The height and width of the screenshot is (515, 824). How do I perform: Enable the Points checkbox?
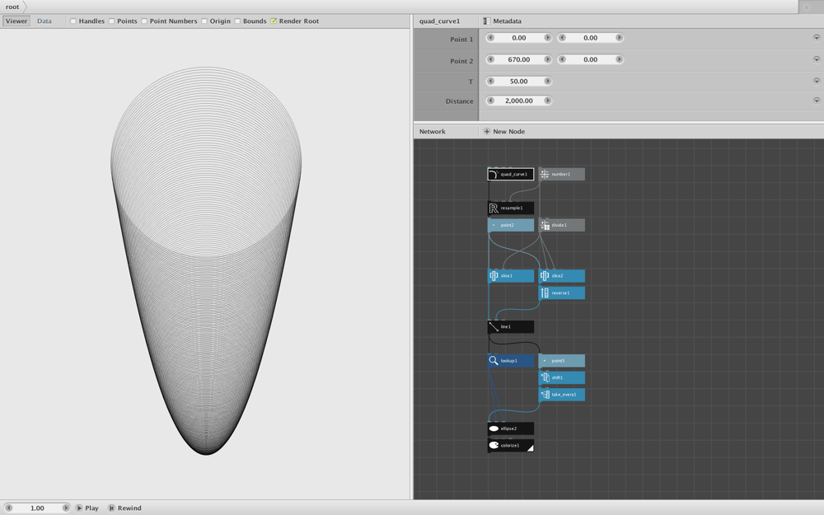coord(111,21)
